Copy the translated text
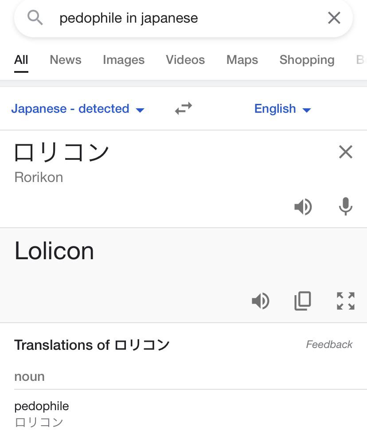This screenshot has width=367, height=439. click(x=303, y=301)
